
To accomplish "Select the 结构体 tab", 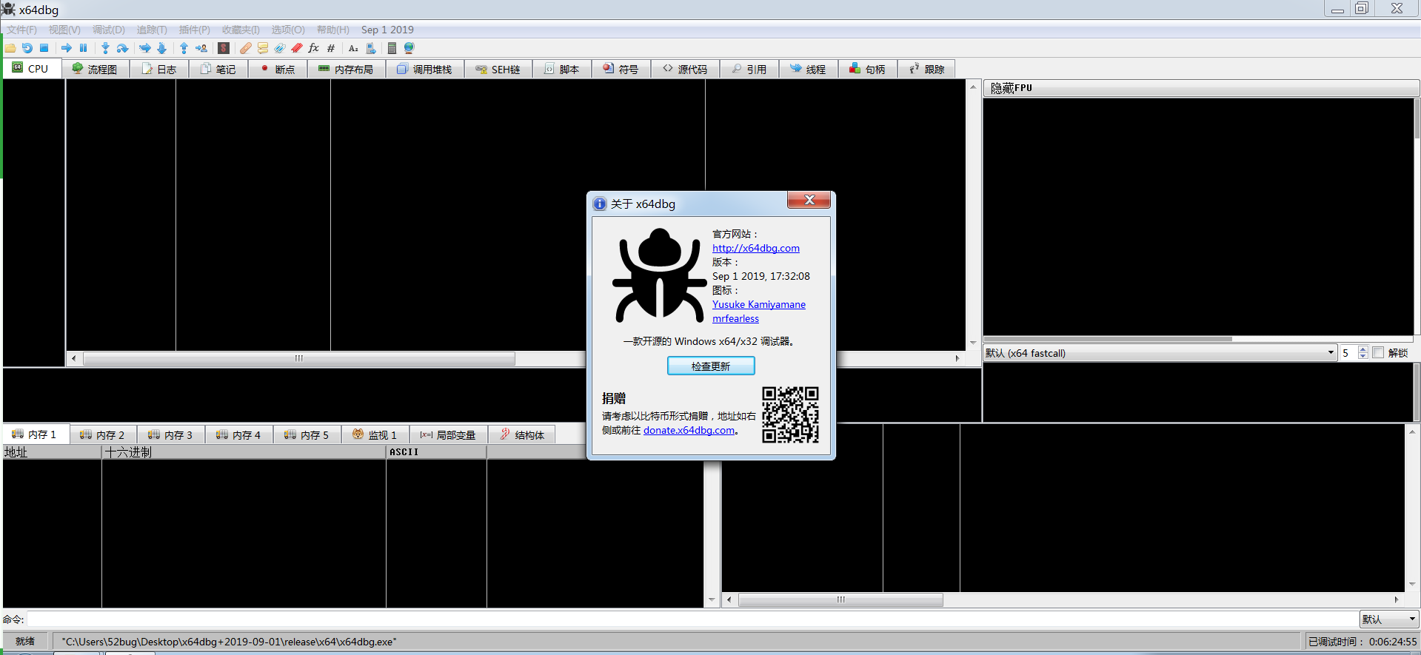I will (522, 434).
